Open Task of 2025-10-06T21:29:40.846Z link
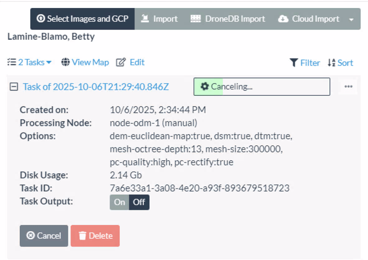This screenshot has height=260, width=368. click(96, 87)
